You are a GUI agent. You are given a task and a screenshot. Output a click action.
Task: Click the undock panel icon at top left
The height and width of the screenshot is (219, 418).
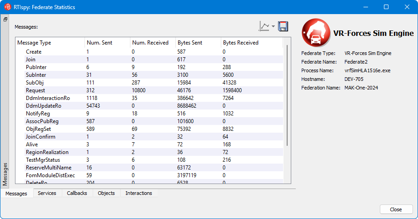coord(5,20)
